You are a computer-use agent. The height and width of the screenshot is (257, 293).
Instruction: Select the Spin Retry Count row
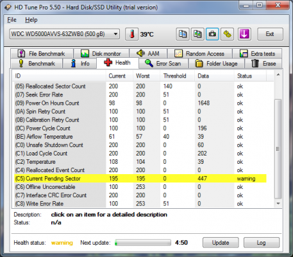pyautogui.click(x=140, y=111)
